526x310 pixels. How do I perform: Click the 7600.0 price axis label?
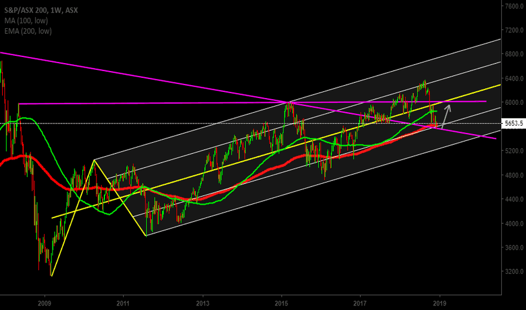pos(514,6)
